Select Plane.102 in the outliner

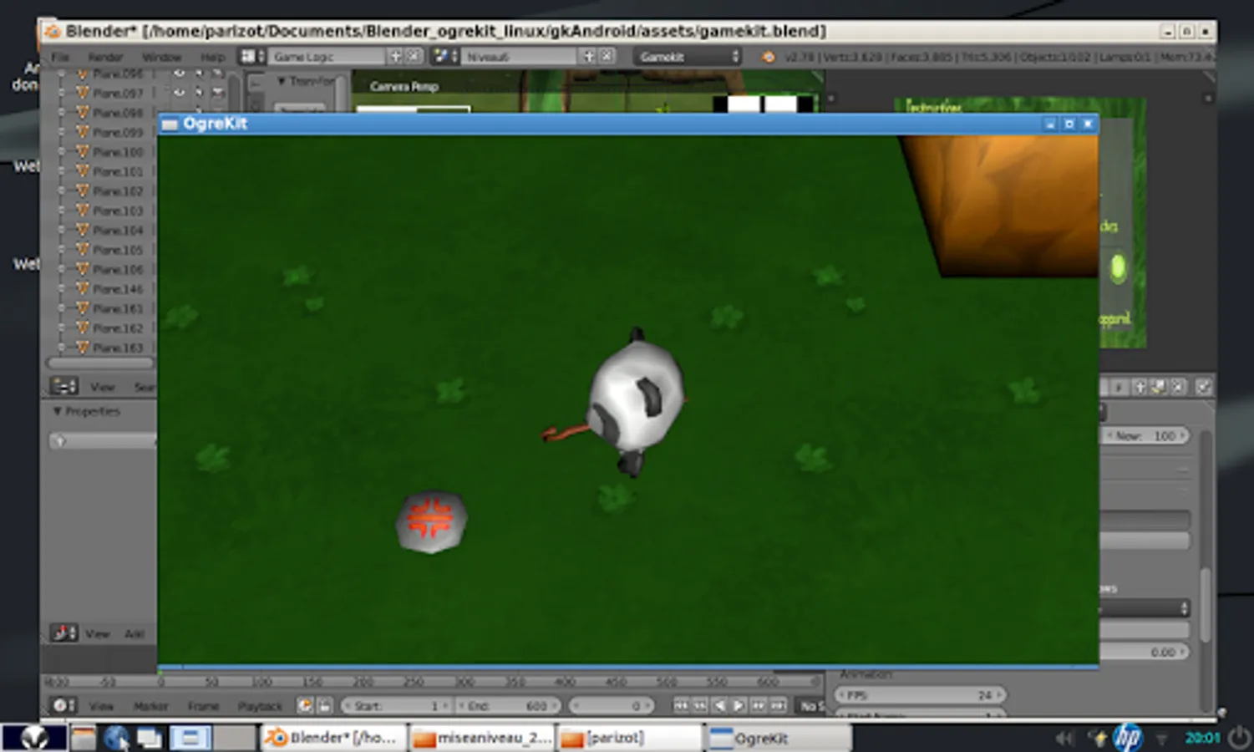[118, 191]
